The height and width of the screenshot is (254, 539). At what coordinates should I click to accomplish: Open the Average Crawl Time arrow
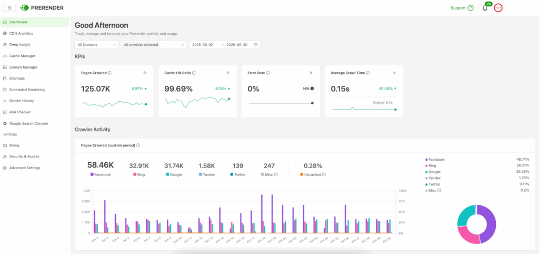(x=394, y=73)
